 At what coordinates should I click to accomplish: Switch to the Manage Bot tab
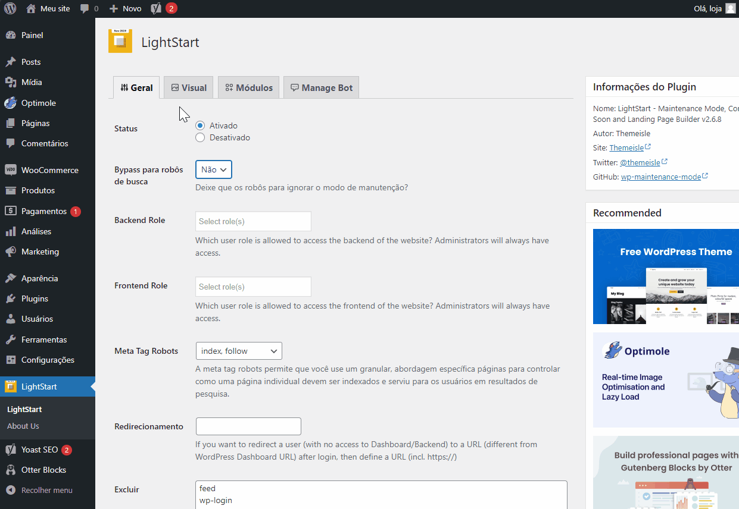(x=322, y=87)
